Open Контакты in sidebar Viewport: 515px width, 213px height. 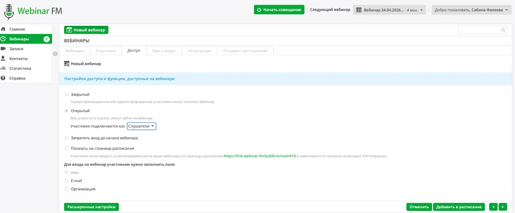pyautogui.click(x=26, y=58)
